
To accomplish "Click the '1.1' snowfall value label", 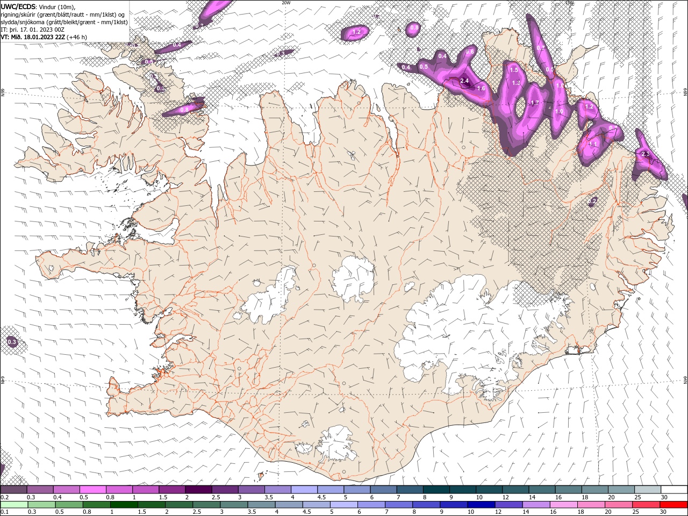I will pyautogui.click(x=593, y=144).
